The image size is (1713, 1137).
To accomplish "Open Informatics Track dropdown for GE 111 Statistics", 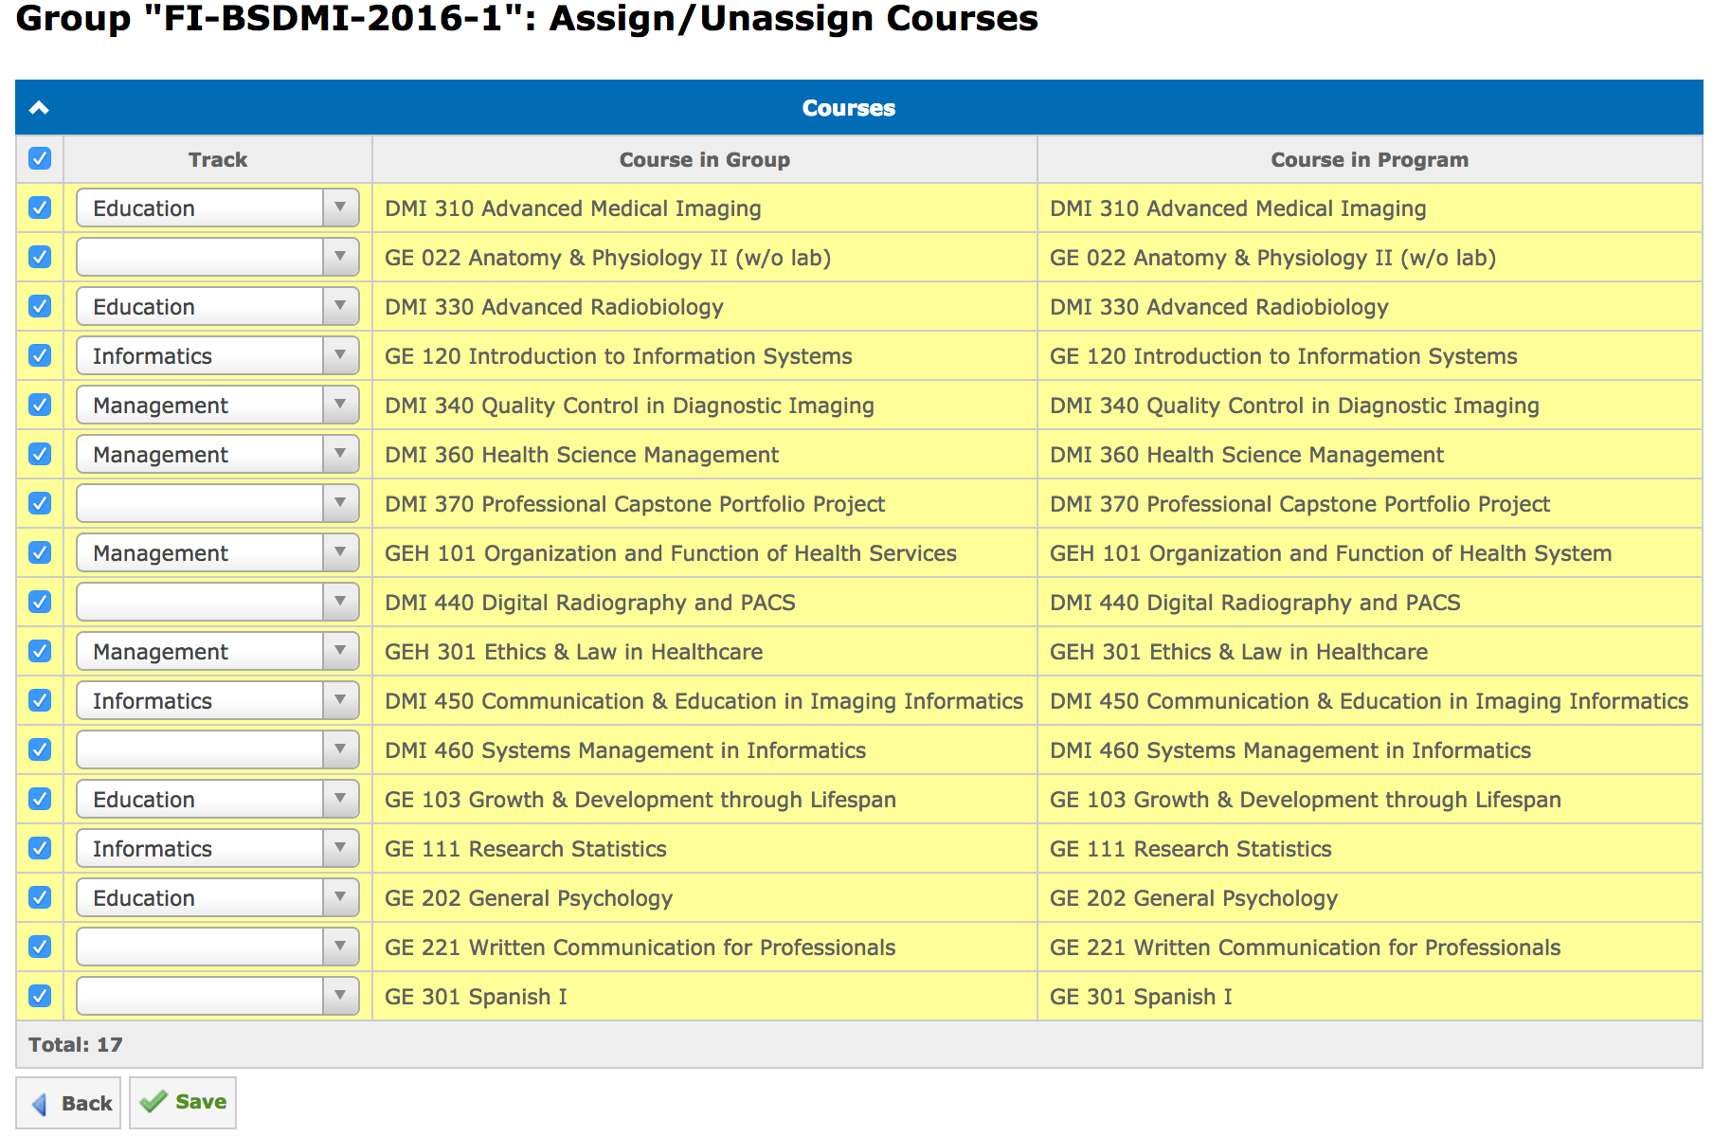I will point(218,848).
